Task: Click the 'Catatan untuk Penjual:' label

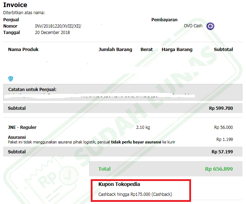Action: (32, 89)
